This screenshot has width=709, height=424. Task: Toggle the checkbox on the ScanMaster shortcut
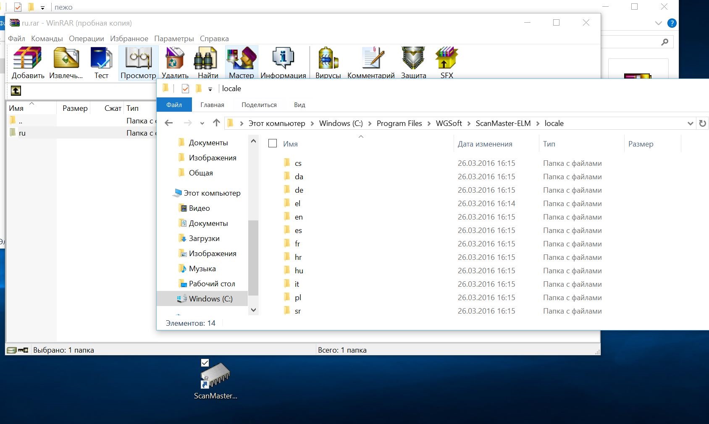[205, 363]
